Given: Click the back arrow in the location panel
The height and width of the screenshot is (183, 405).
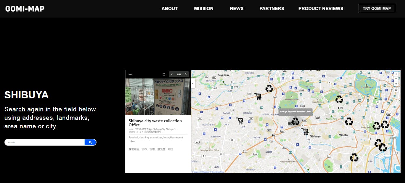Looking at the screenshot, I should pyautogui.click(x=130, y=74).
